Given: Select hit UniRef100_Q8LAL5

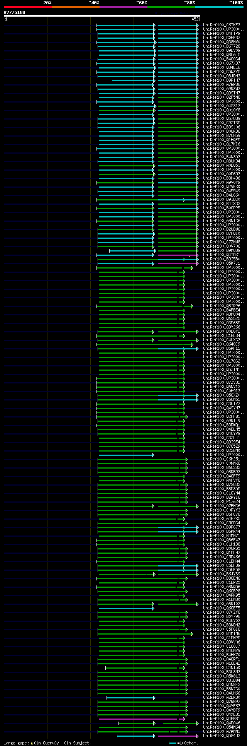Looking at the screenshot, I should click(x=222, y=55).
